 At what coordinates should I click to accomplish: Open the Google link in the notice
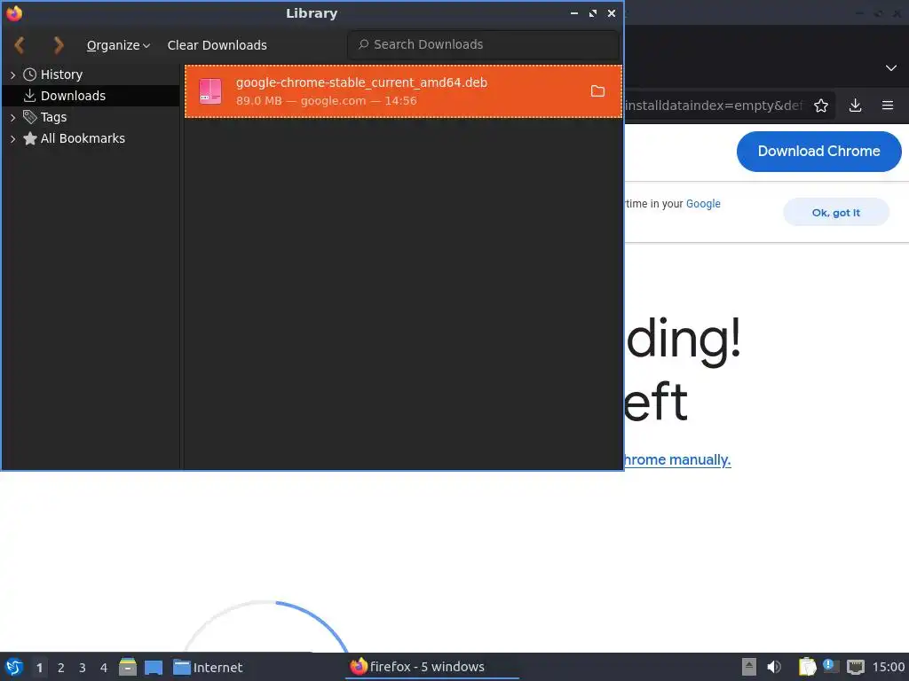[703, 204]
